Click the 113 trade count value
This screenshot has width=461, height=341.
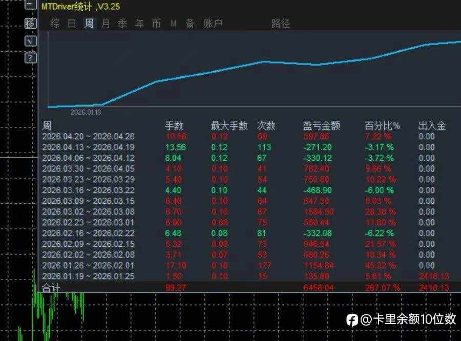264,147
